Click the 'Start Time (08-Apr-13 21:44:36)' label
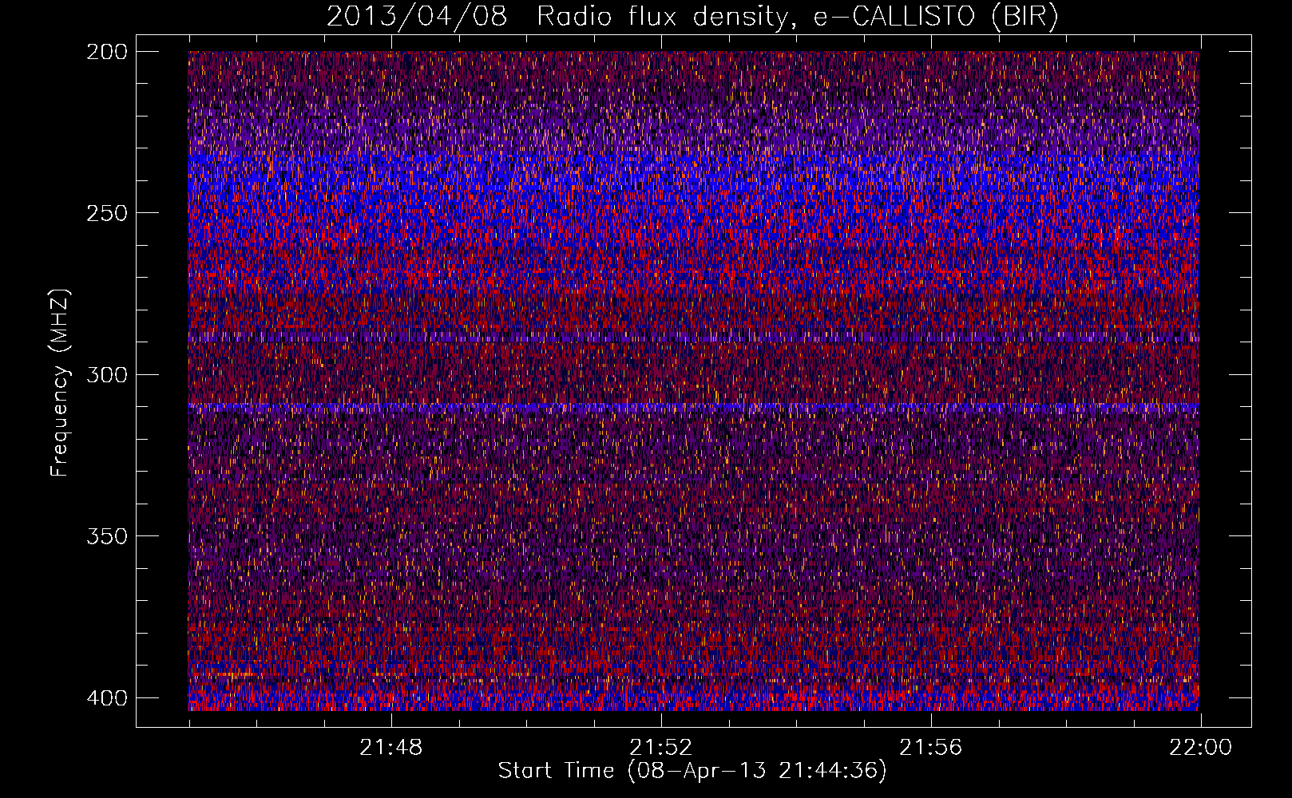The height and width of the screenshot is (798, 1292). (x=692, y=771)
